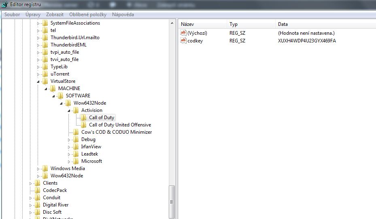This screenshot has width=376, height=219.
Task: Click the XUXH4WDP4U23GYX469FA data value
Action: click(307, 41)
